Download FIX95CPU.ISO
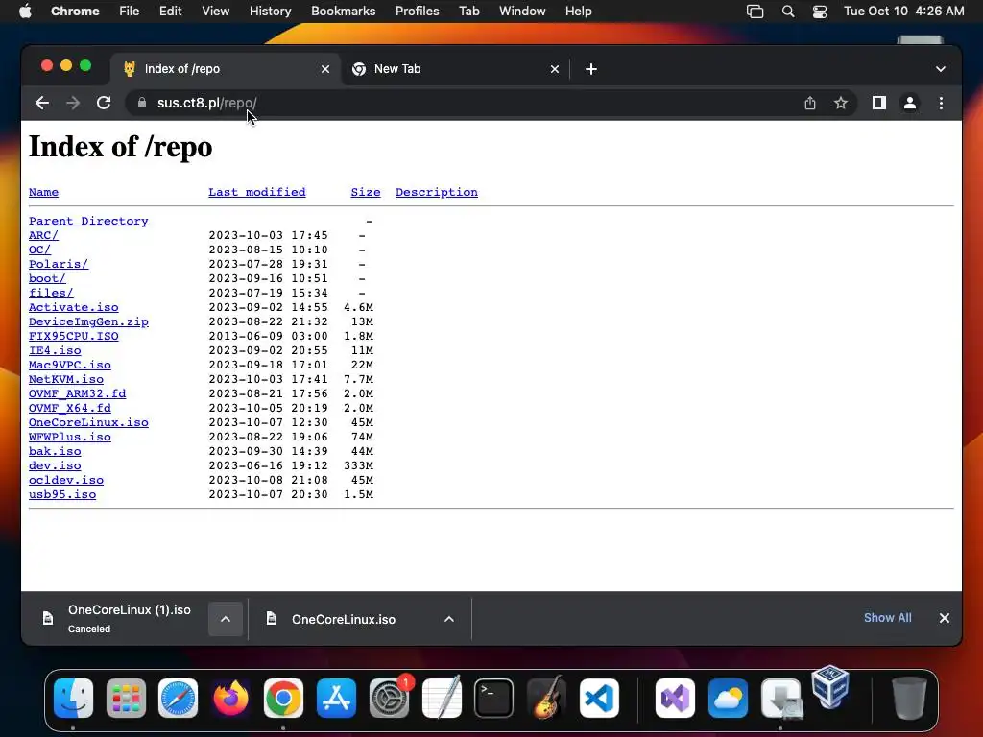 pos(73,337)
